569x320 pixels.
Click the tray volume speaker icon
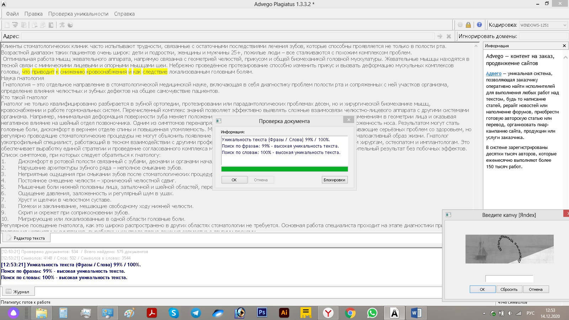click(510, 313)
